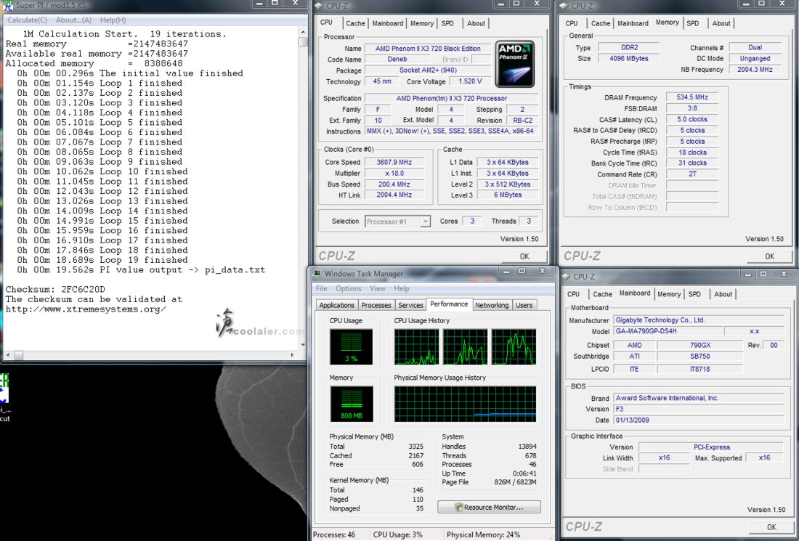
Task: Click Super PI horizontal scrollbar left arrow
Action: tap(8, 354)
